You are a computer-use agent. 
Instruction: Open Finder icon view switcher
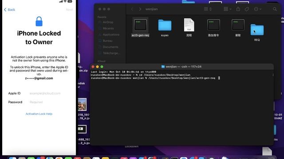[x=208, y=9]
